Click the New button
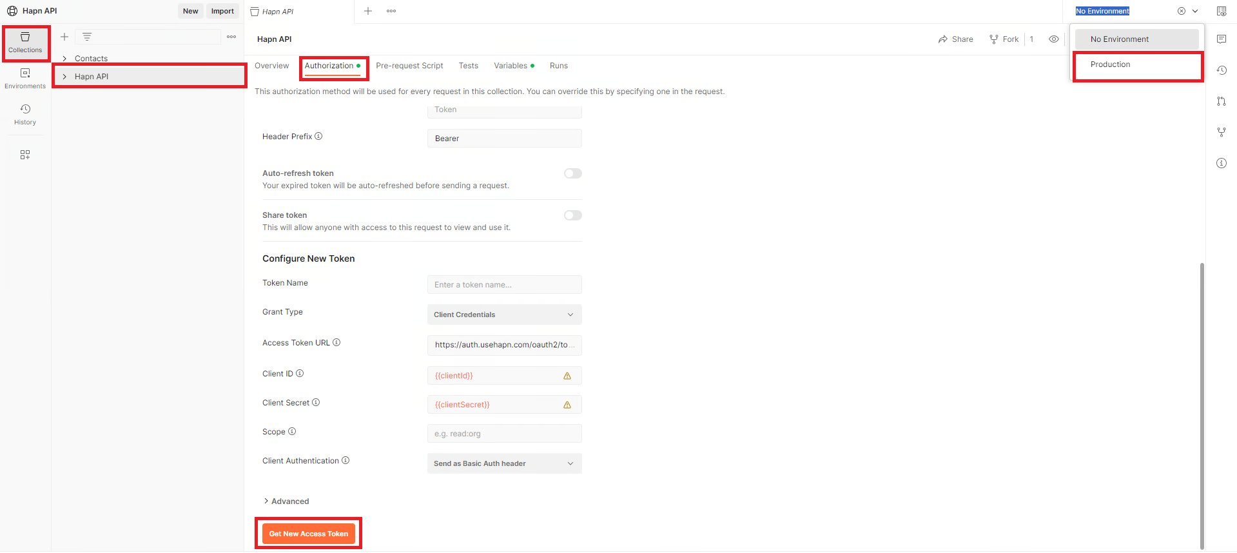 [x=190, y=11]
